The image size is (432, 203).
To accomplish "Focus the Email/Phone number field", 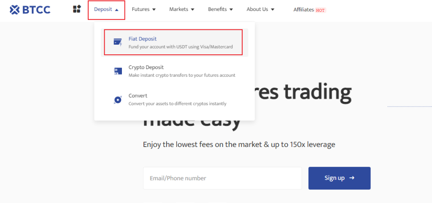I will [222, 178].
